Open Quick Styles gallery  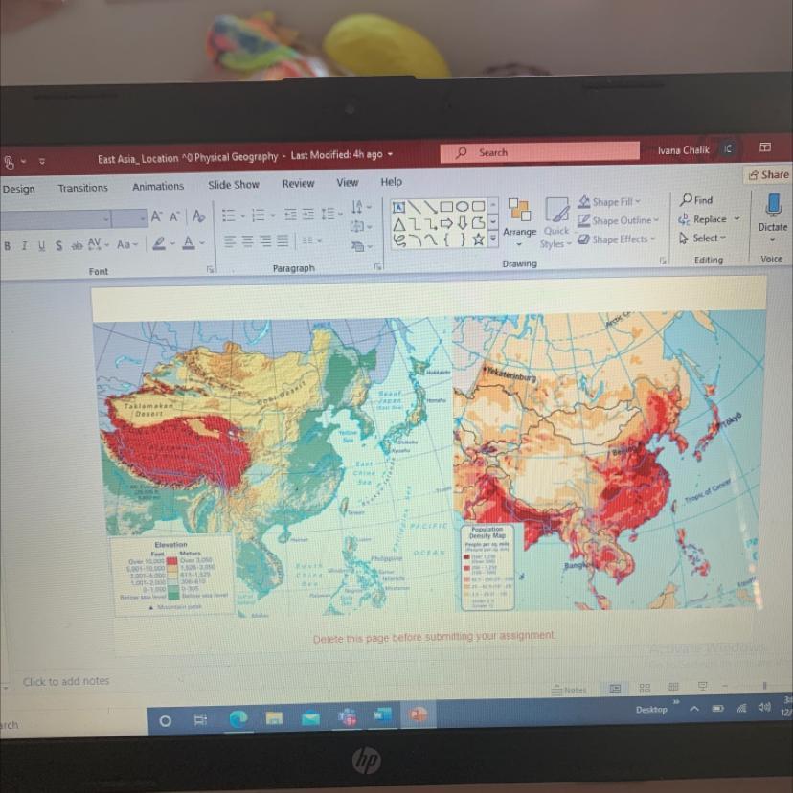pos(556,222)
